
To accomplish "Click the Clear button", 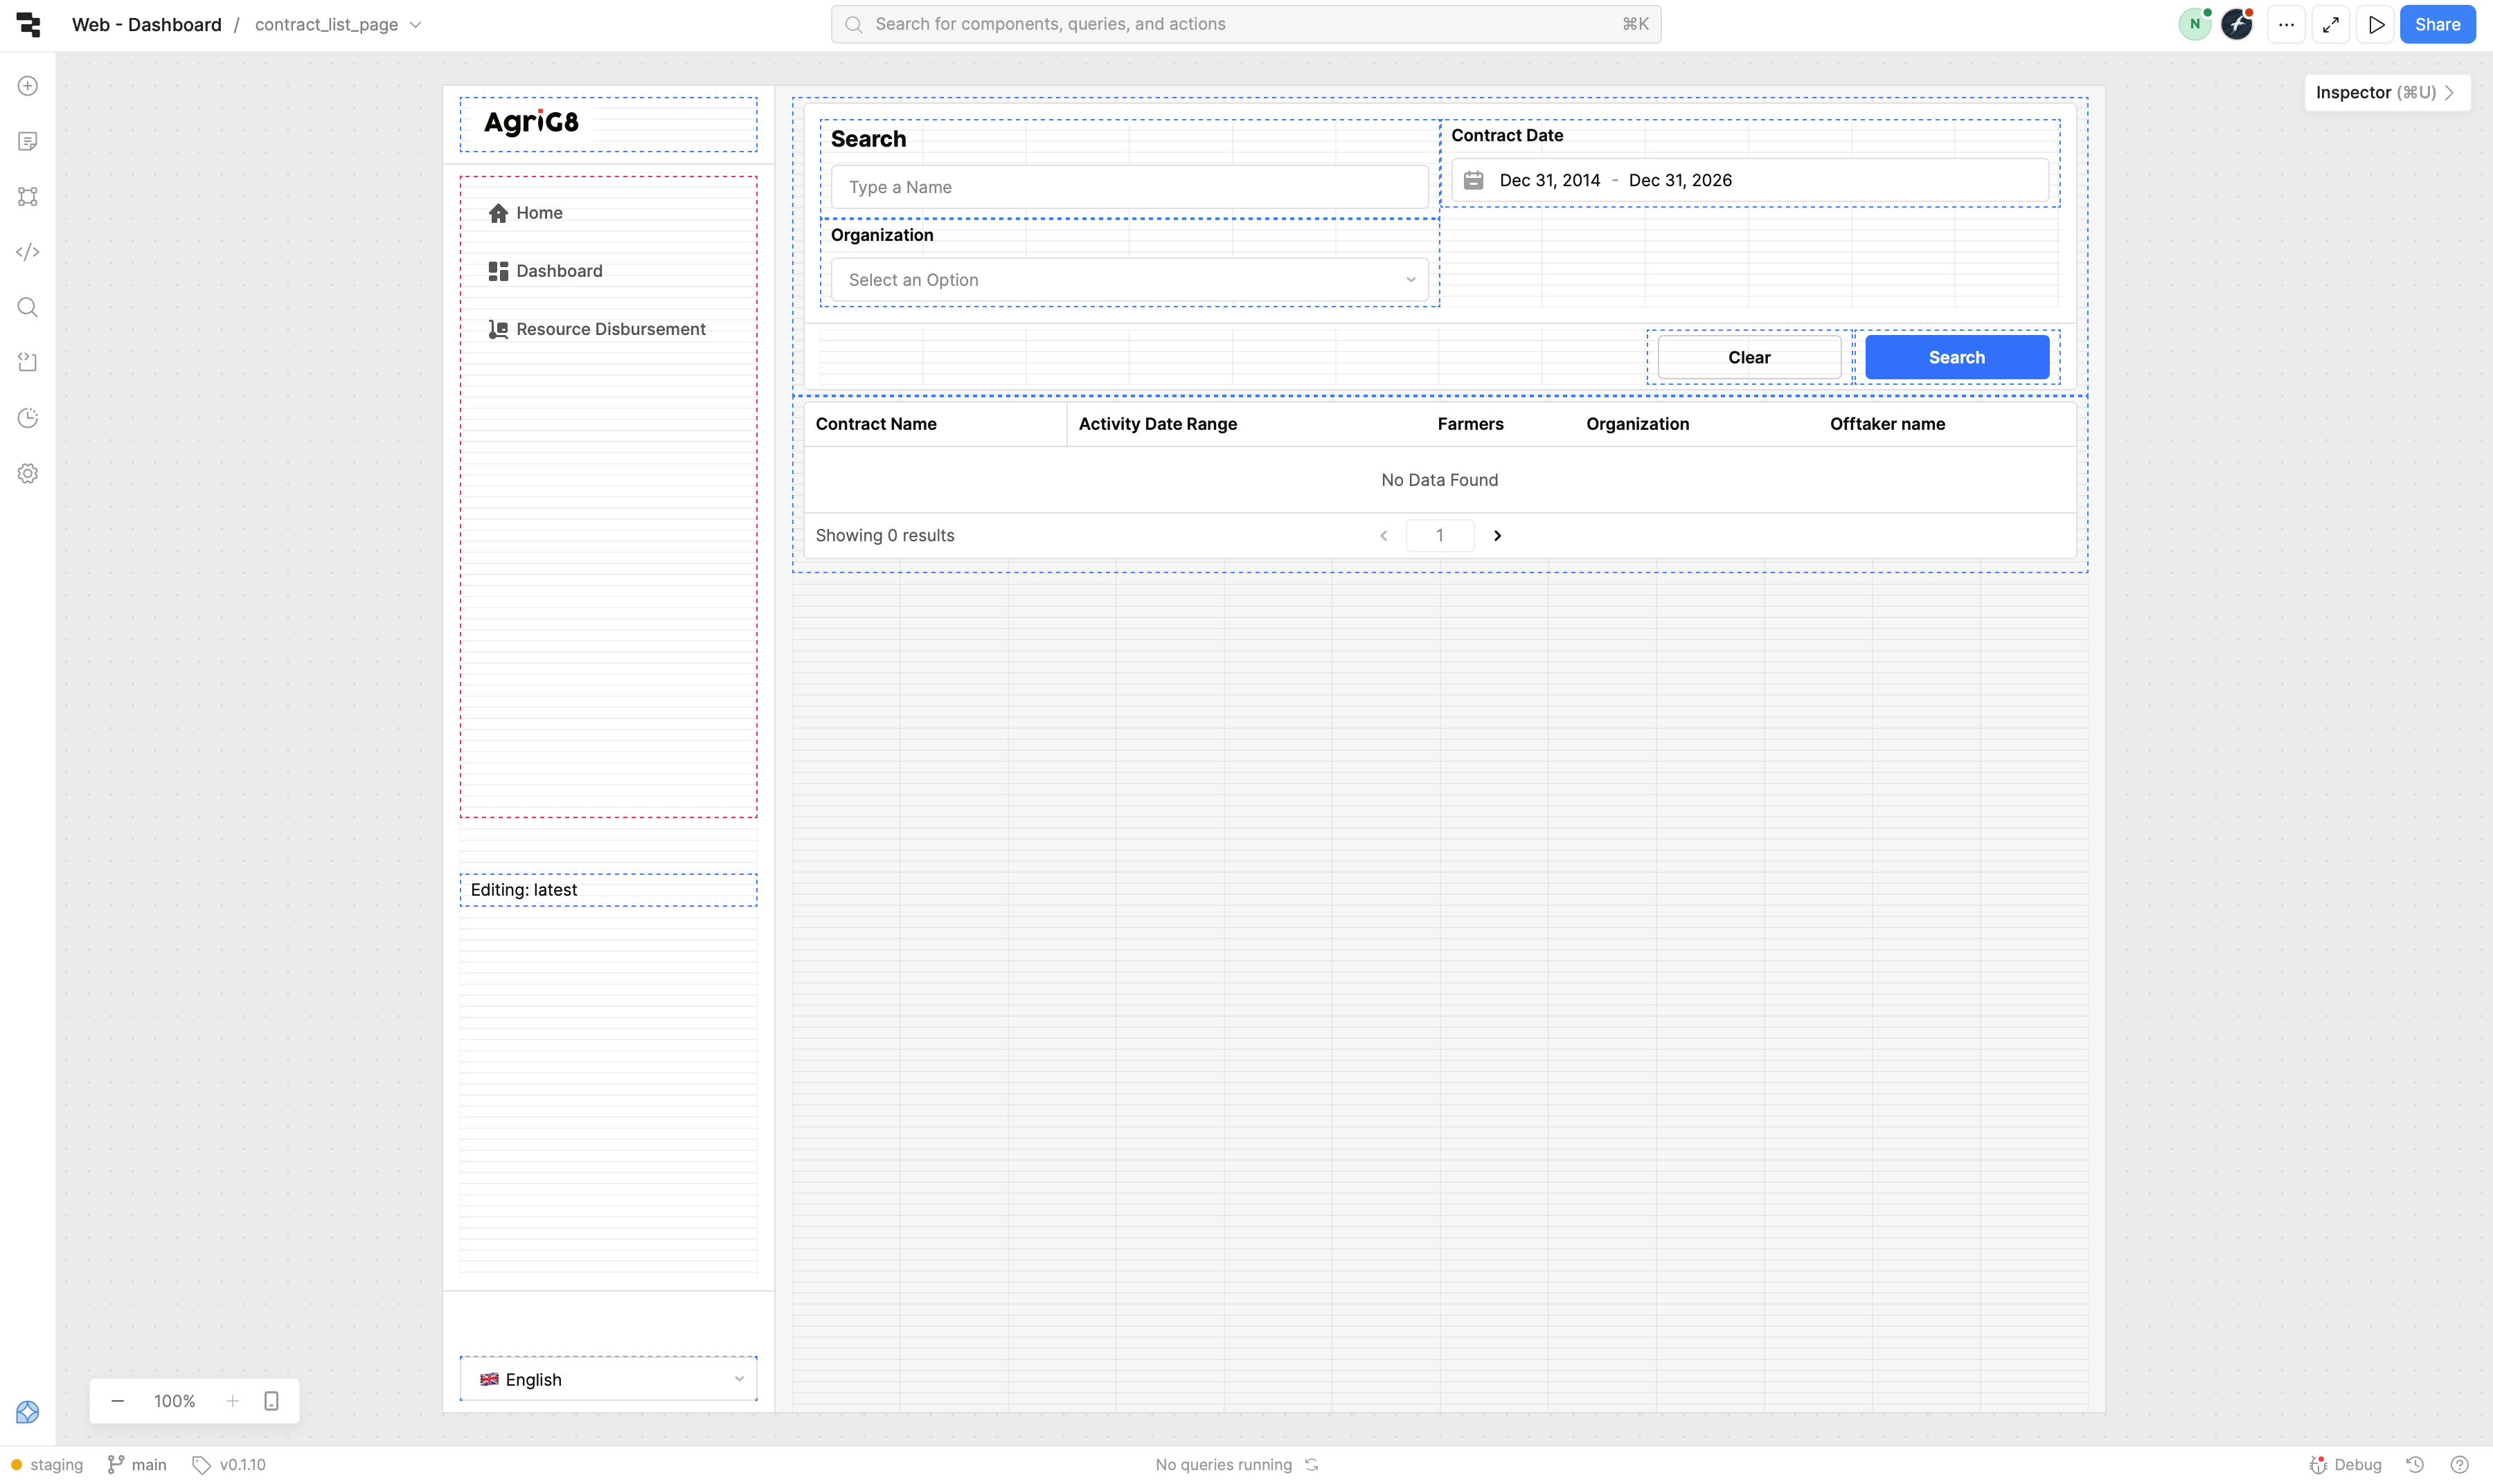I will pos(1748,358).
